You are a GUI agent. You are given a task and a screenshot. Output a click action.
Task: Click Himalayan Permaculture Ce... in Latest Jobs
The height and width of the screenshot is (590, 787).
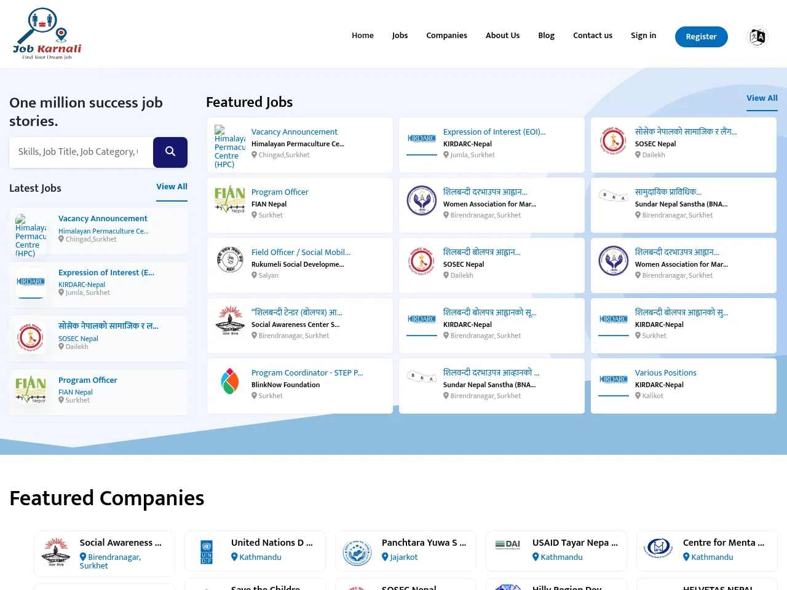103,231
